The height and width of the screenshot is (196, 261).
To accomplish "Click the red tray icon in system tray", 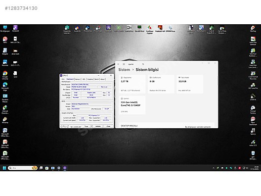I will [240, 168].
